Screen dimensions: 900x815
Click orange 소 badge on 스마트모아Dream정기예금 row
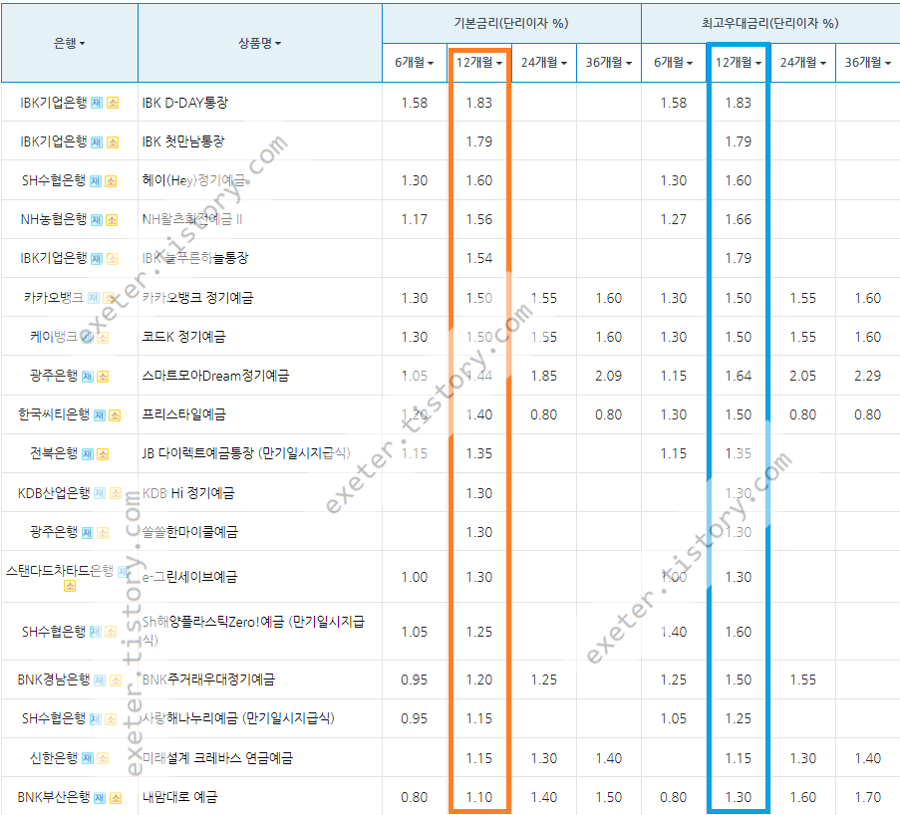pyautogui.click(x=103, y=377)
